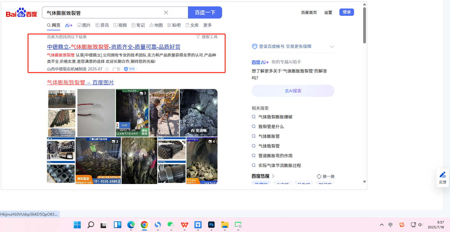Viewport: 450px width, 232px height.
Task: Open Photoshop from the taskbar
Action: pos(211,225)
